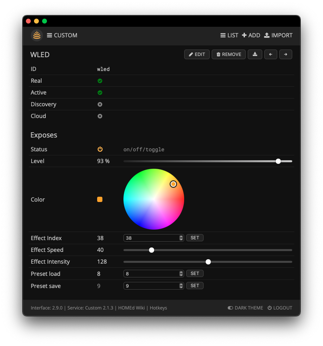Image resolution: width=323 pixels, height=346 pixels.
Task: Click the Preset load spinner arrows
Action: tap(181, 274)
